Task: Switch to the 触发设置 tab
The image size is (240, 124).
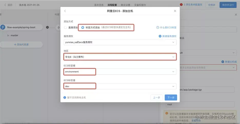Action: (125, 5)
